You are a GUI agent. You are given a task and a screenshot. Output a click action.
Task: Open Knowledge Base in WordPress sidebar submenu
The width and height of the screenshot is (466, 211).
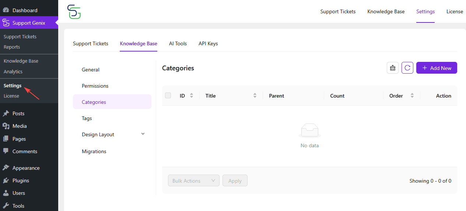21,61
